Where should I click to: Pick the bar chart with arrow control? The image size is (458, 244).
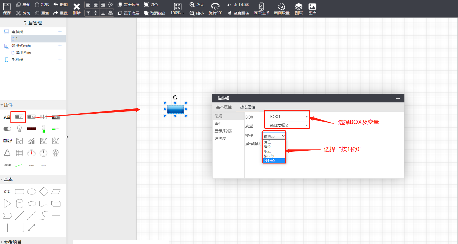coord(31,141)
